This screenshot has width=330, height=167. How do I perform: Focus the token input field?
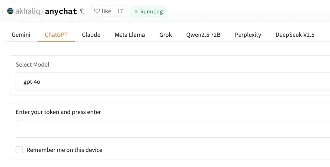171,129
